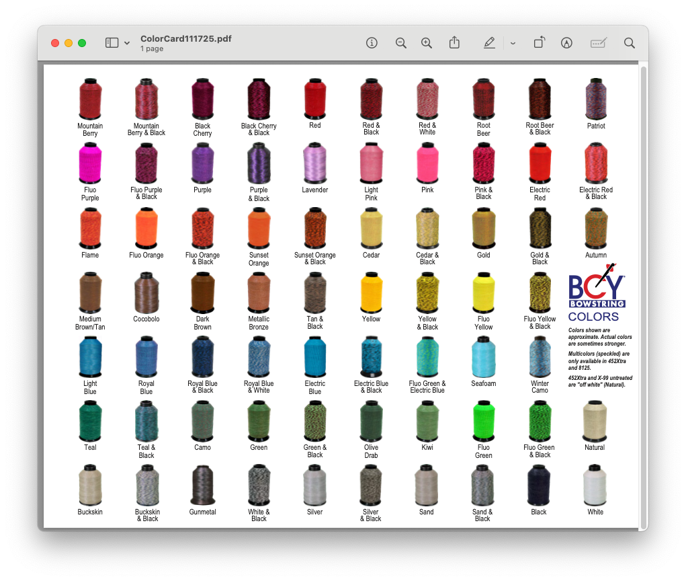Click the Black spool image
The image size is (686, 581).
[x=539, y=485]
